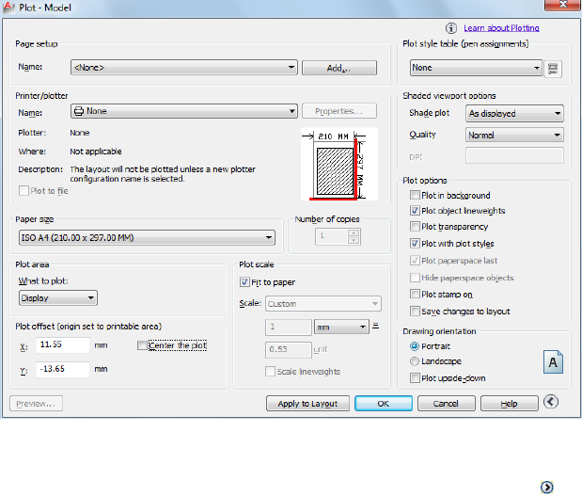The image size is (582, 496).
Task: Expand the Quality dropdown
Action: click(514, 135)
